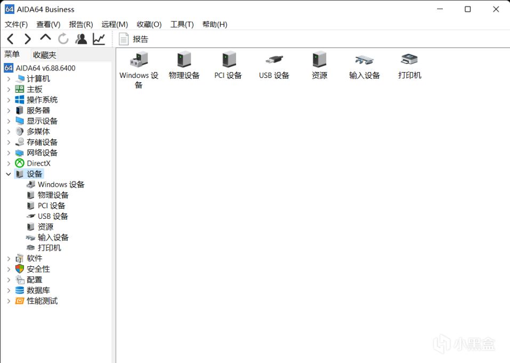Expand the 配置 tree node
Viewport: 510px width, 363px height.
point(9,280)
